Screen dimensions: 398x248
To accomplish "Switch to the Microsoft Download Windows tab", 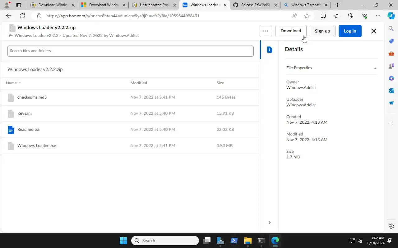I will (103, 5).
